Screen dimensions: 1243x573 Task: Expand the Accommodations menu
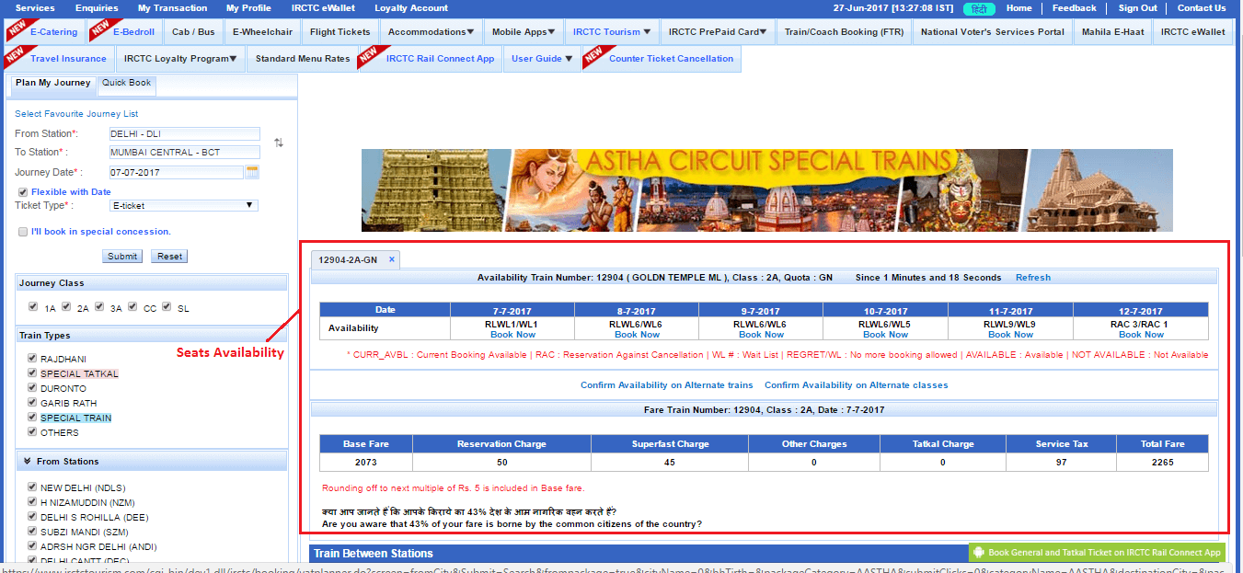pos(432,31)
